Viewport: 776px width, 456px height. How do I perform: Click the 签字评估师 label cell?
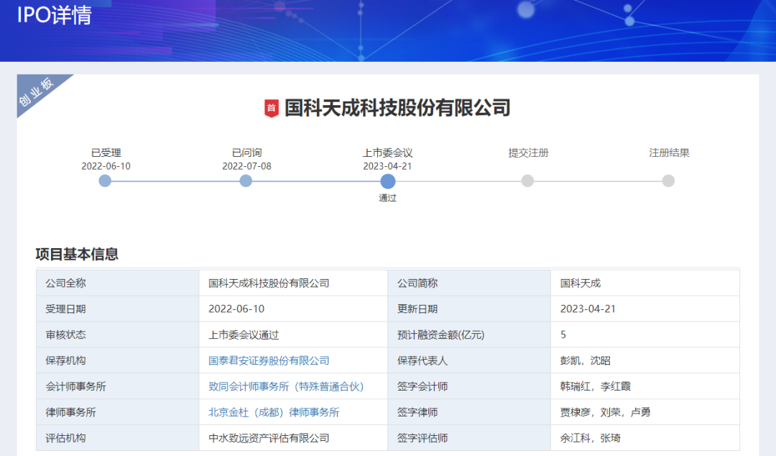pyautogui.click(x=469, y=438)
